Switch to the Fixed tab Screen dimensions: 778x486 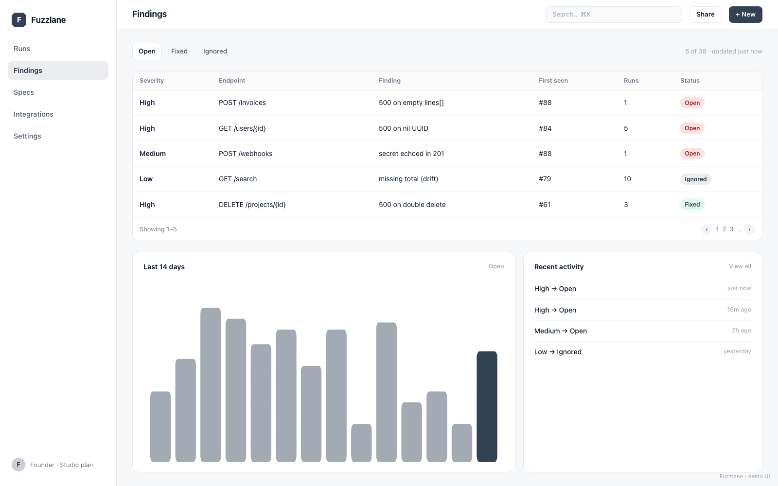(179, 52)
